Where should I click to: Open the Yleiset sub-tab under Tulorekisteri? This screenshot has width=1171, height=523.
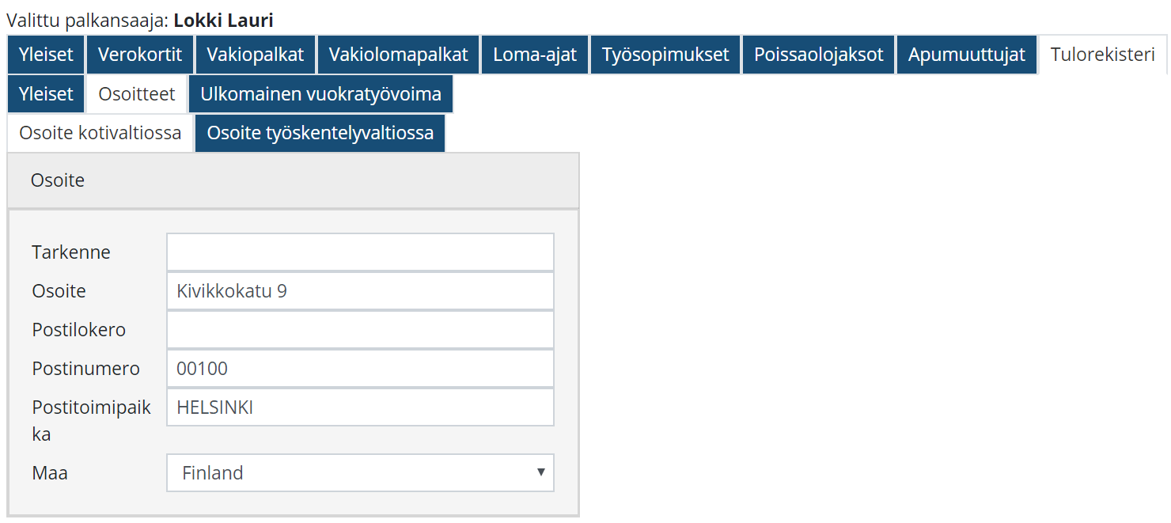[46, 94]
